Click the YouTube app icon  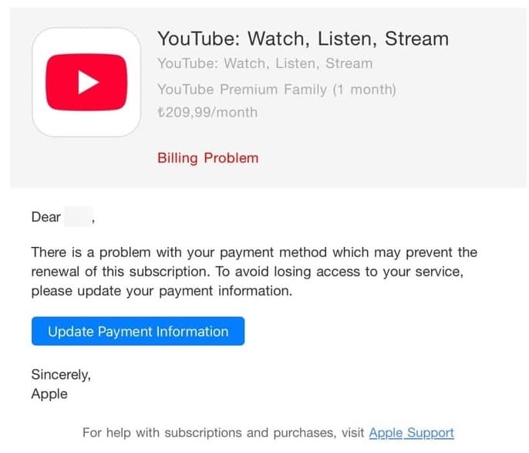coord(86,82)
